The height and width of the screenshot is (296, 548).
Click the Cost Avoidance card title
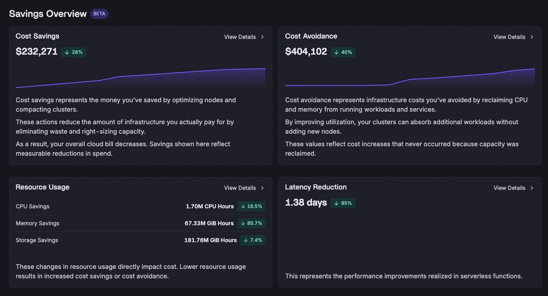(311, 36)
